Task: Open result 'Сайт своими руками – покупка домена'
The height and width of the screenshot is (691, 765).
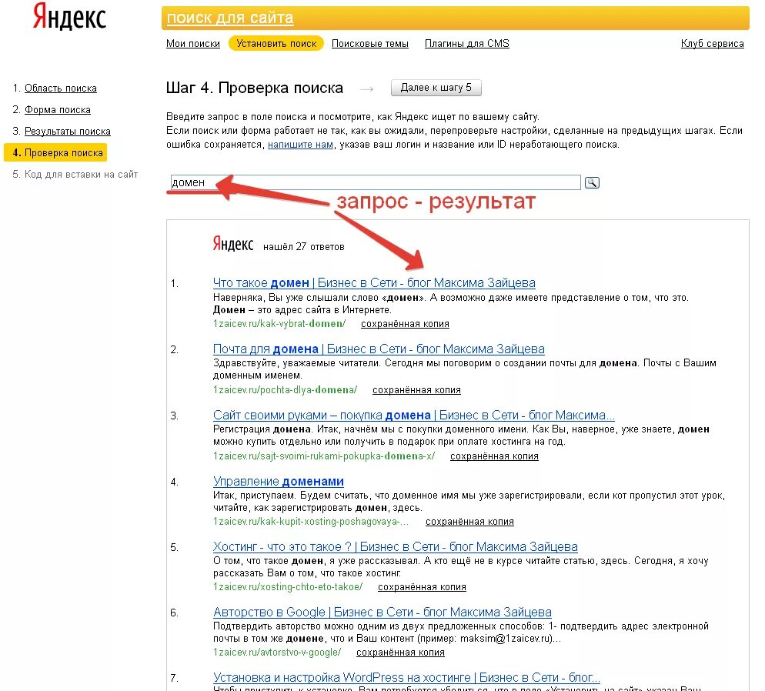Action: [414, 416]
